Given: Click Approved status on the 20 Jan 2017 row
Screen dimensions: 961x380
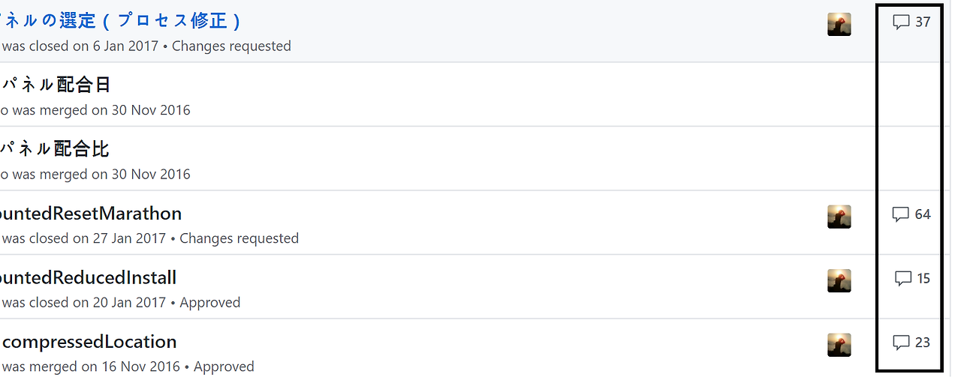Looking at the screenshot, I should (210, 303).
